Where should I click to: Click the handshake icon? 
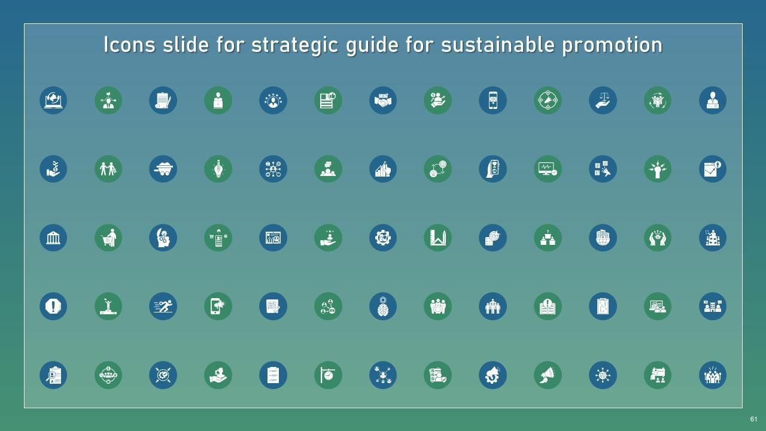[383, 100]
